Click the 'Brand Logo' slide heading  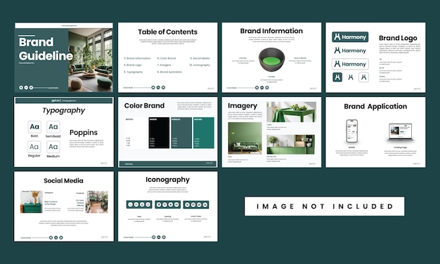[x=398, y=38]
